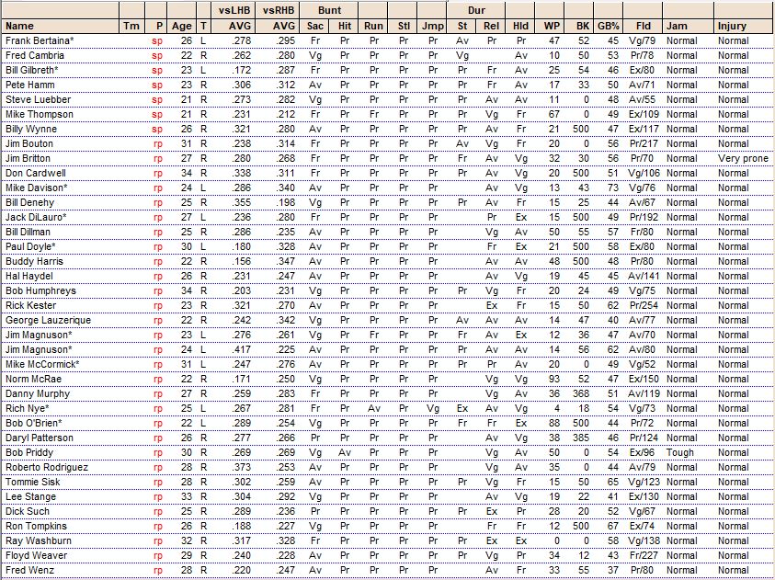Sort by the AVG header under vsRHB
This screenshot has height=580, width=775.
coord(282,26)
